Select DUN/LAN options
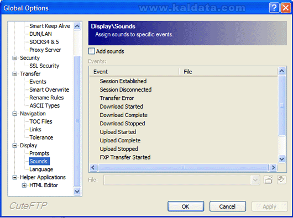 tap(40, 34)
